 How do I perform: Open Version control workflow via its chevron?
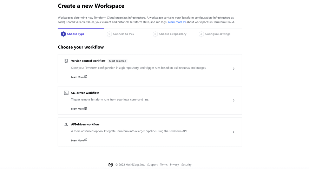[x=234, y=69]
